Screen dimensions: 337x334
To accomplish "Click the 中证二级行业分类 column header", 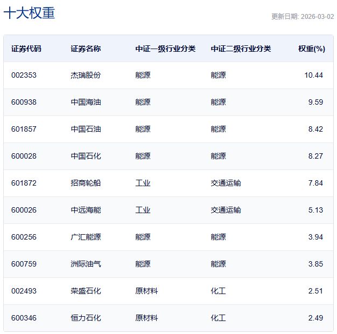I will 241,49.
